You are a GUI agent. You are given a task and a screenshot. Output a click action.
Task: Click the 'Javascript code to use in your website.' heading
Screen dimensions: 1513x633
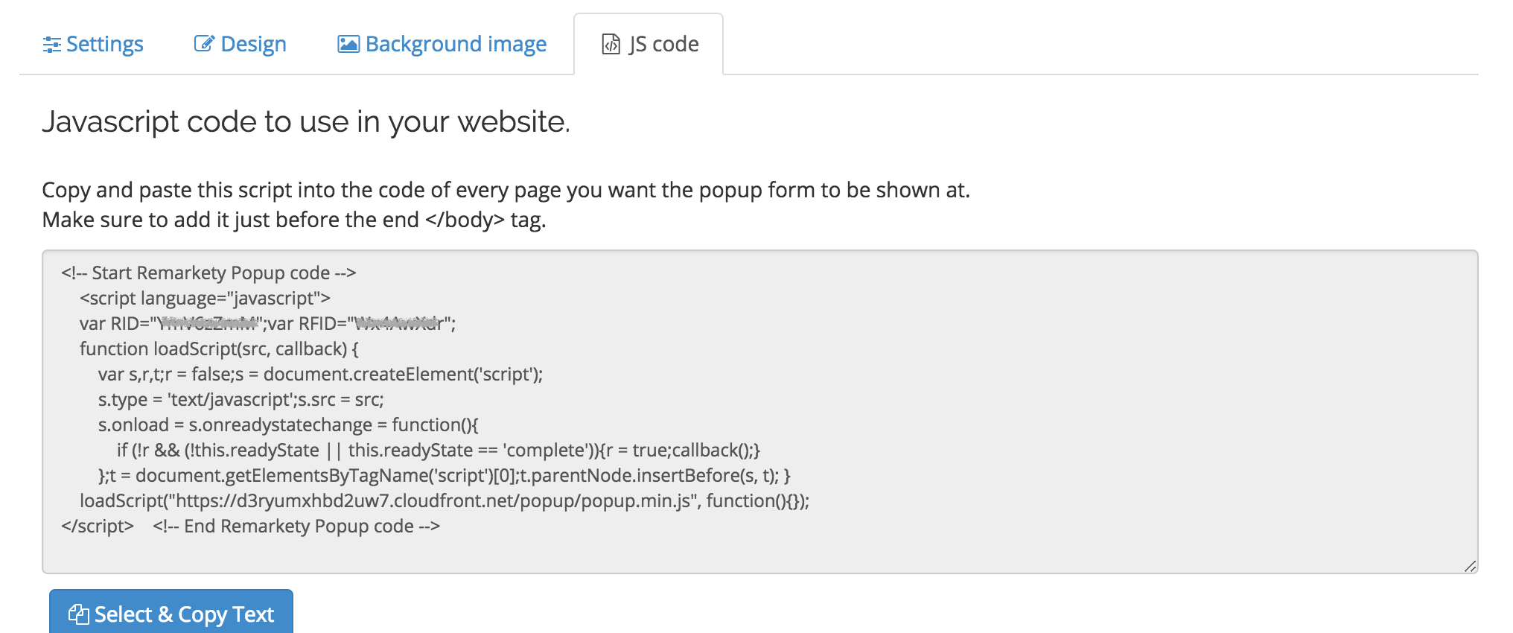(306, 121)
